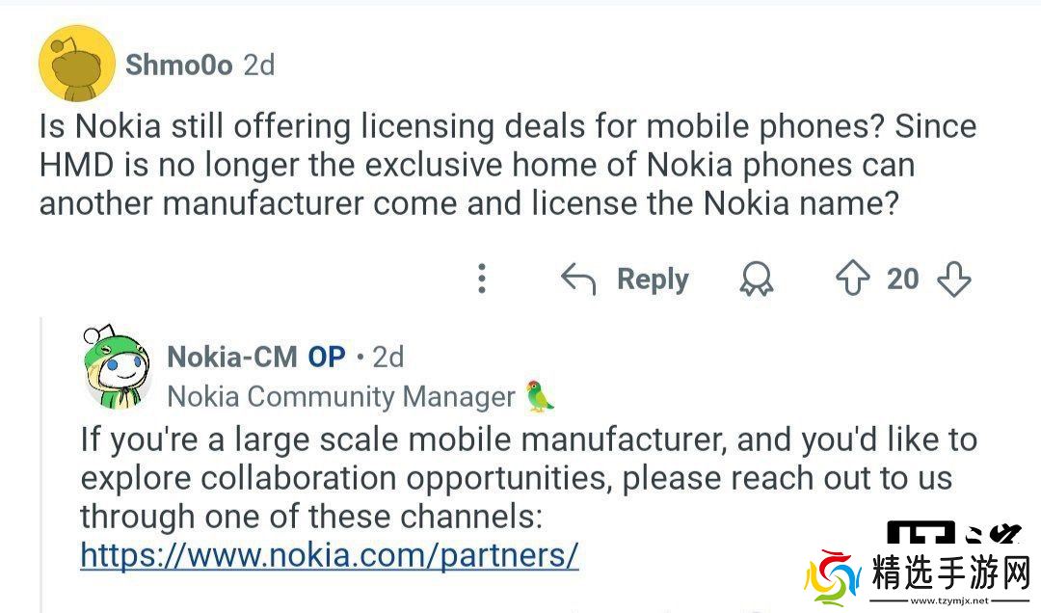Downvote Shmo0o's comment

click(954, 280)
